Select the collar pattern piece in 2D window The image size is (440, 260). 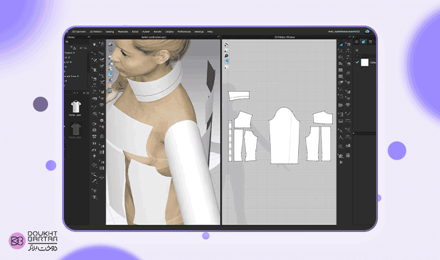tap(239, 96)
